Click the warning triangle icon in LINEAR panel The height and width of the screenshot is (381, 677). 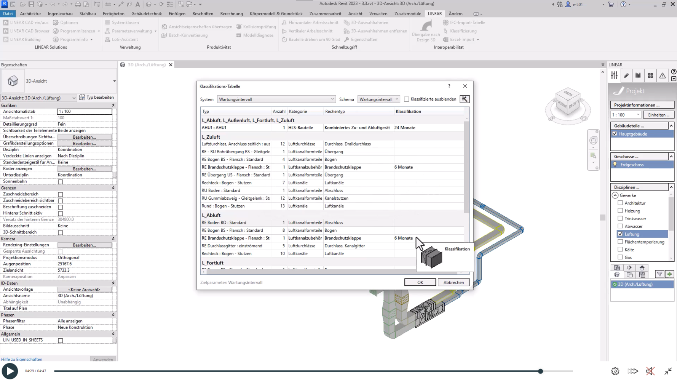click(663, 75)
